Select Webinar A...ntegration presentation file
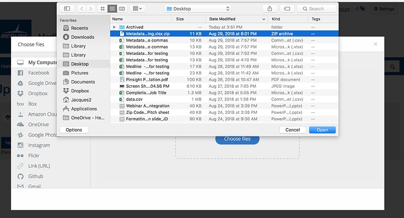Screen dimensions: 404x218 [x=224, y=106]
